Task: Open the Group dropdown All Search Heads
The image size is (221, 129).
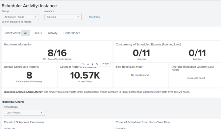Action: pyautogui.click(x=20, y=17)
